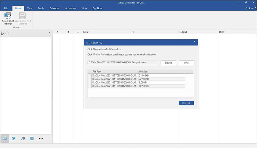Viewport: 257px width, 148px height.
Task: Click the To column header
Action: pyautogui.click(x=154, y=32)
